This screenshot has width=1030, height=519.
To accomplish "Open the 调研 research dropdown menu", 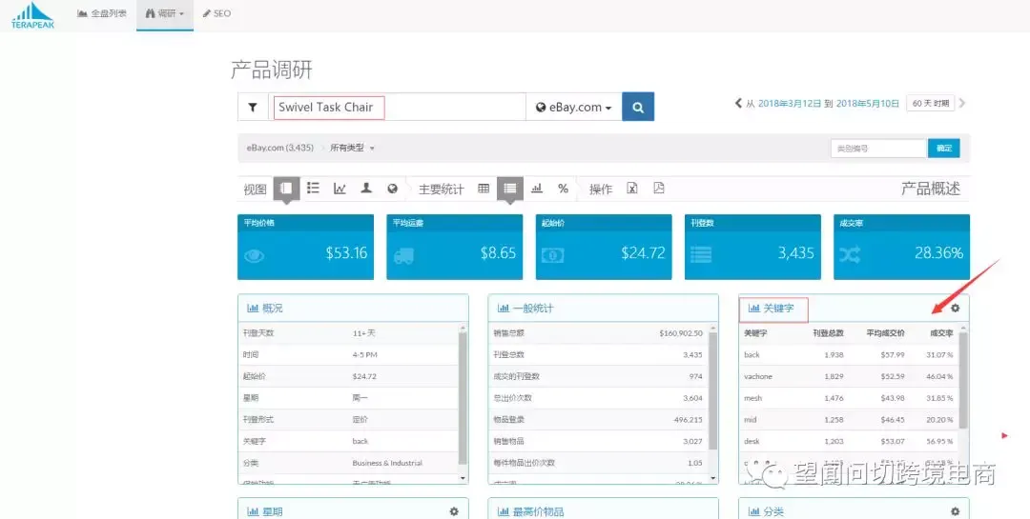I will tap(165, 13).
